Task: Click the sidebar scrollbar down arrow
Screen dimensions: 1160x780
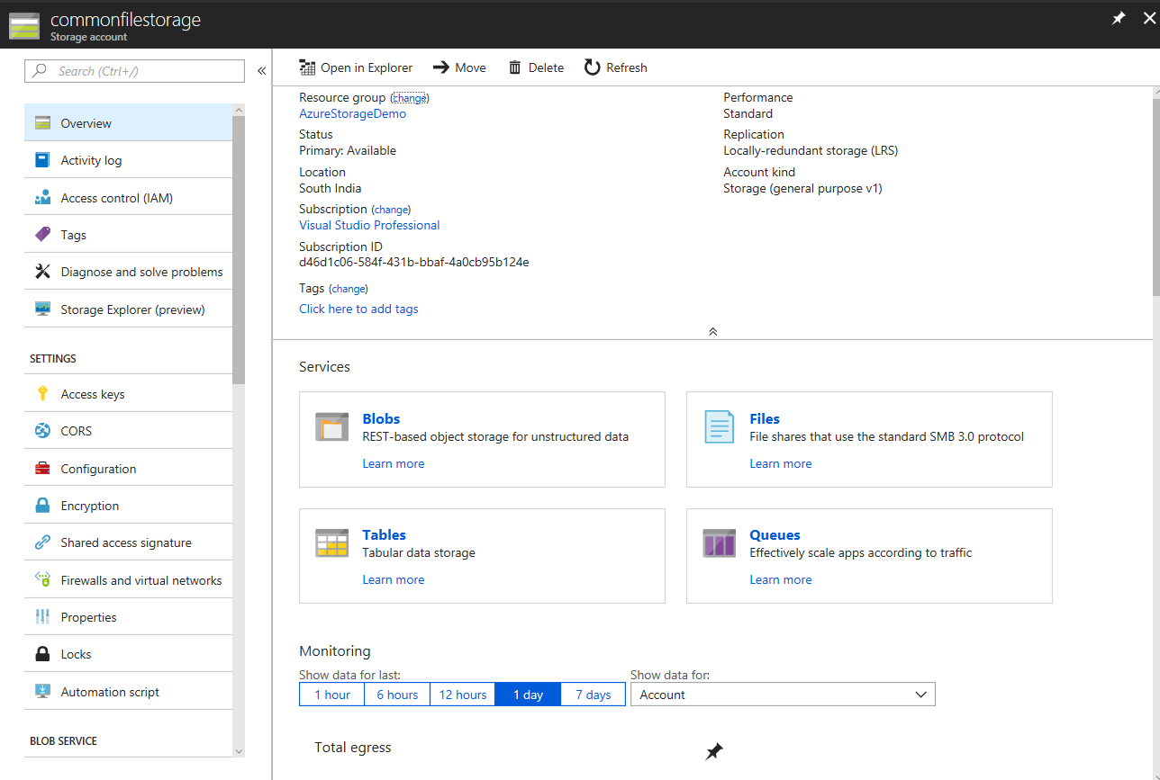Action: point(239,750)
